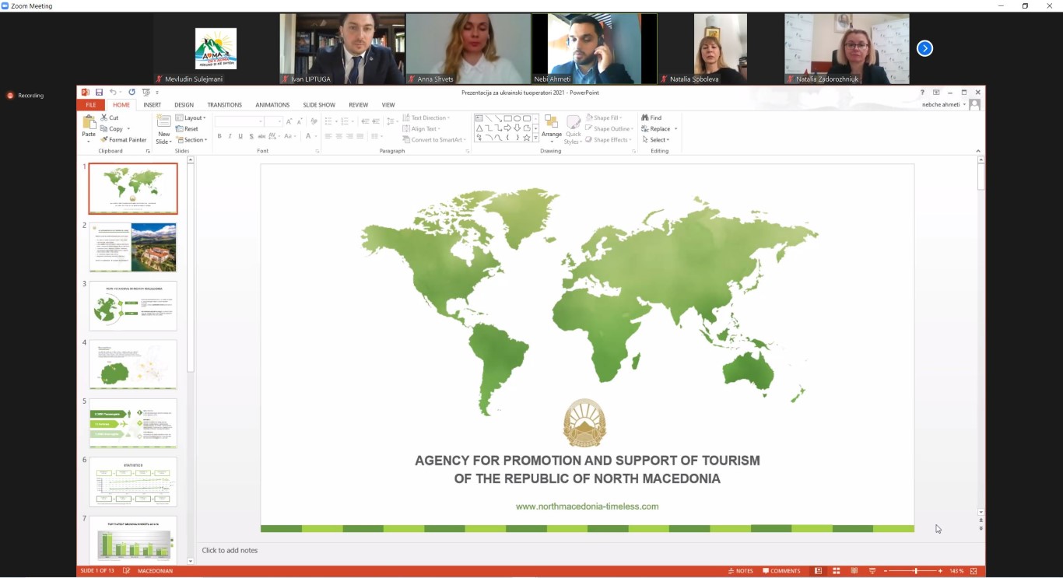Click Nebi Ahmeti video tile in Zoom
This screenshot has height=578, width=1063.
coord(595,48)
